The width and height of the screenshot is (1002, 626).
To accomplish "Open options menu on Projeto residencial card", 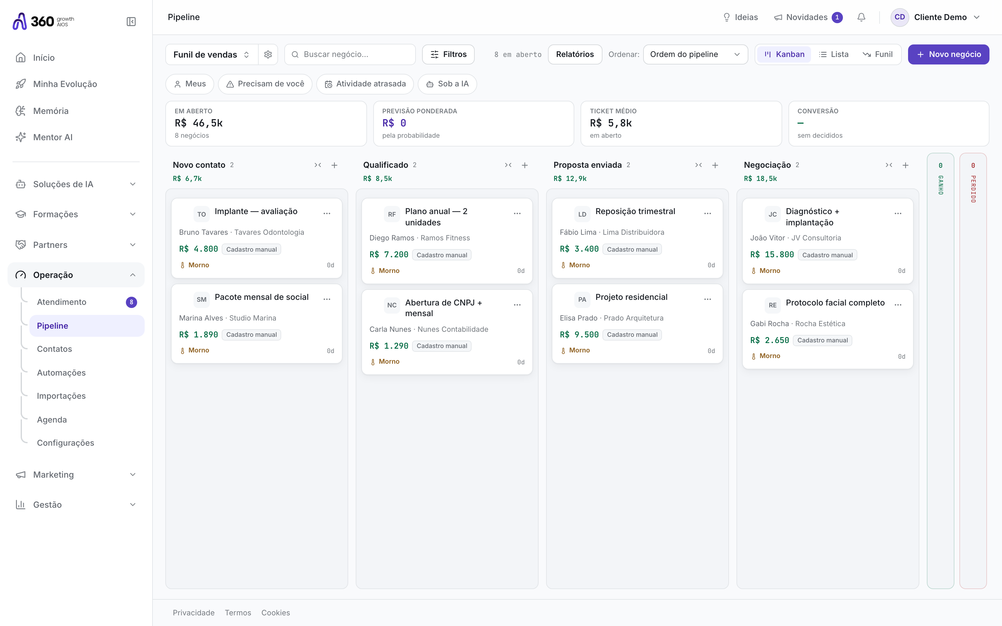I will click(x=708, y=299).
